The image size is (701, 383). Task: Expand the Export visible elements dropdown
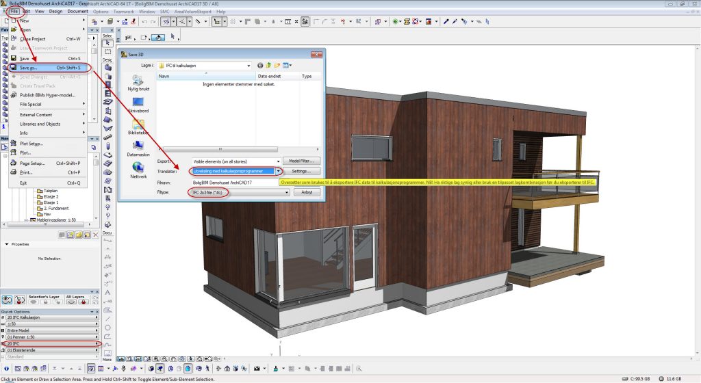click(x=278, y=161)
